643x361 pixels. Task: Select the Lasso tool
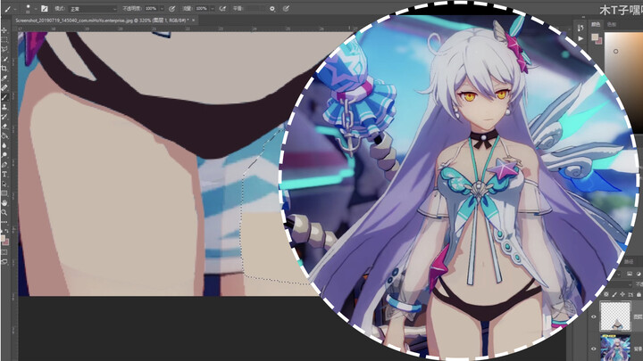click(x=4, y=49)
